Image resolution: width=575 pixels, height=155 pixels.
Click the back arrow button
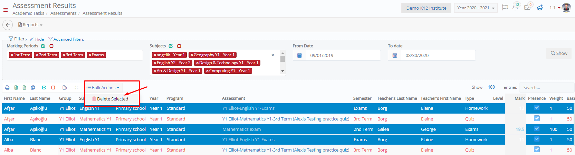click(x=8, y=25)
